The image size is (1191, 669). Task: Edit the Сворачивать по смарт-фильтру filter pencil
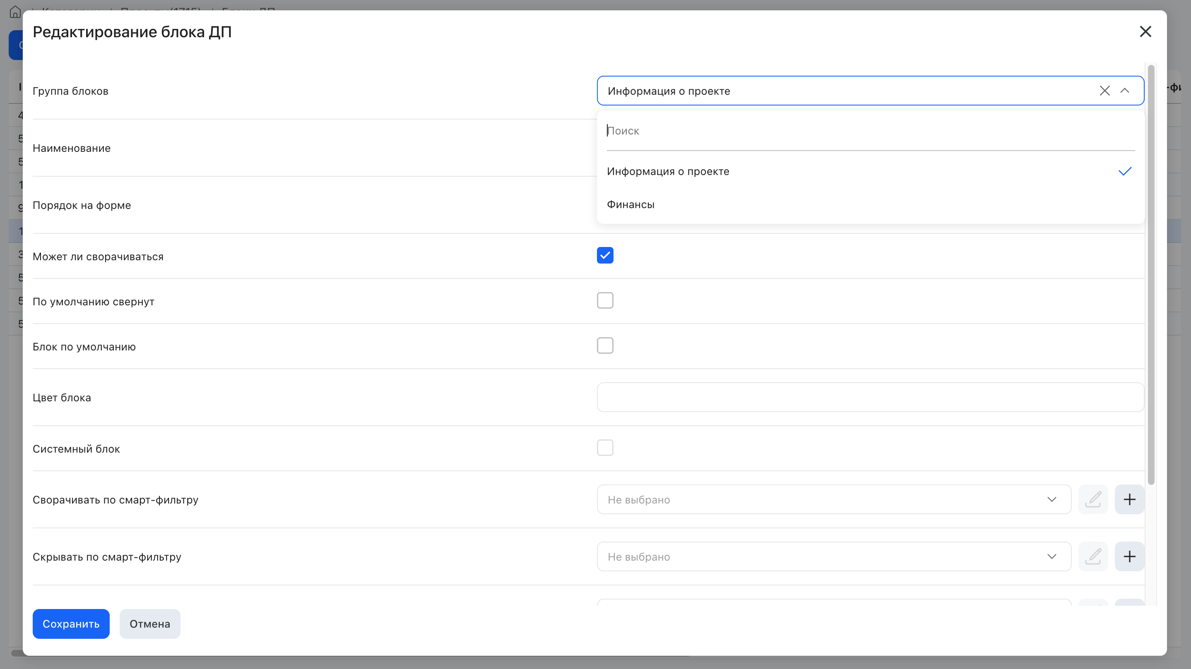tap(1093, 499)
